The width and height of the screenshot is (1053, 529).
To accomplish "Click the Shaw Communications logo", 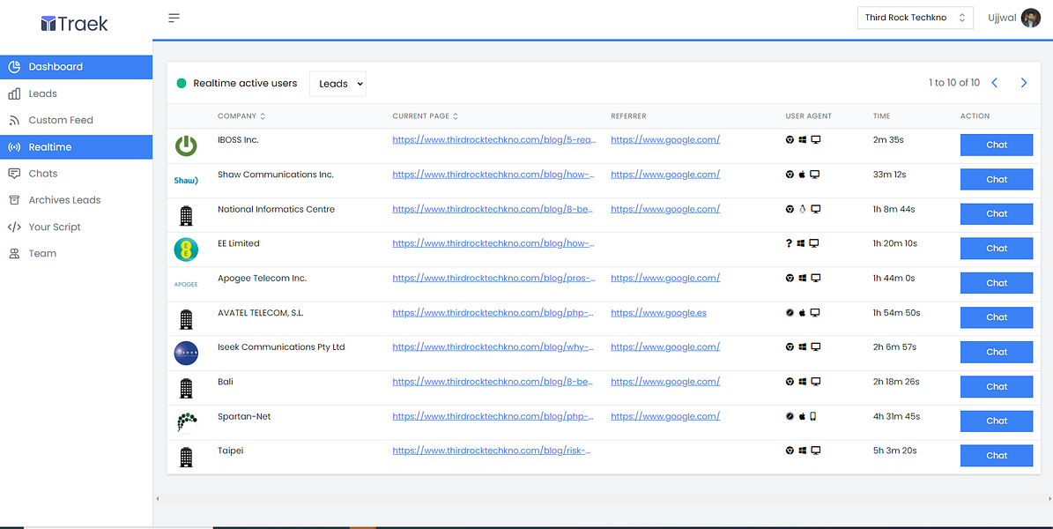I will click(x=186, y=181).
